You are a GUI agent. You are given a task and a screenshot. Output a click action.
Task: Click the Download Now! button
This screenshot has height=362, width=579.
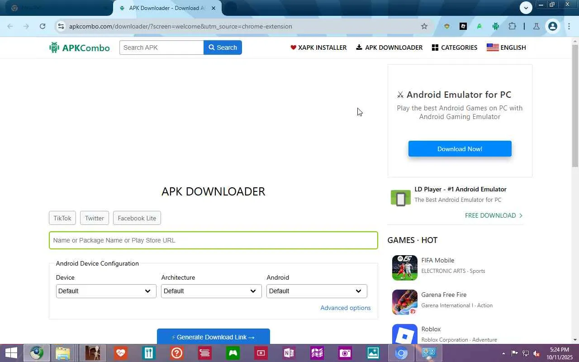pos(460,149)
